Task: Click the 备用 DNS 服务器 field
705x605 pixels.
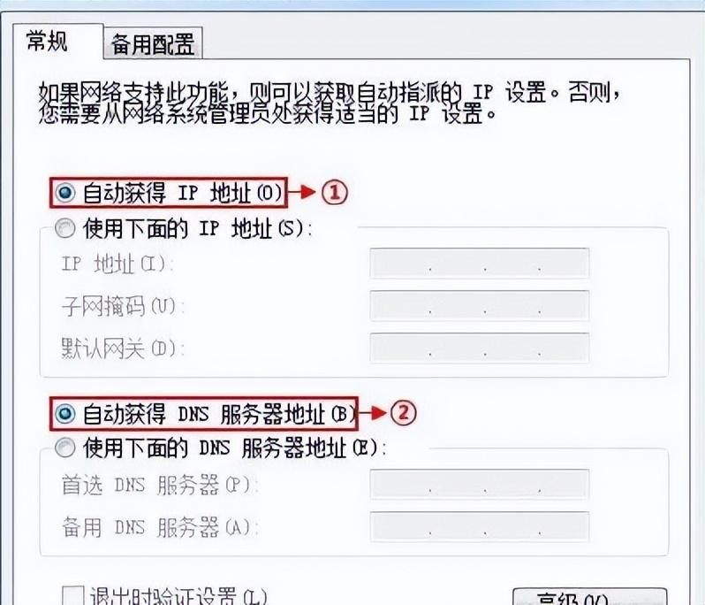Action: 480,526
